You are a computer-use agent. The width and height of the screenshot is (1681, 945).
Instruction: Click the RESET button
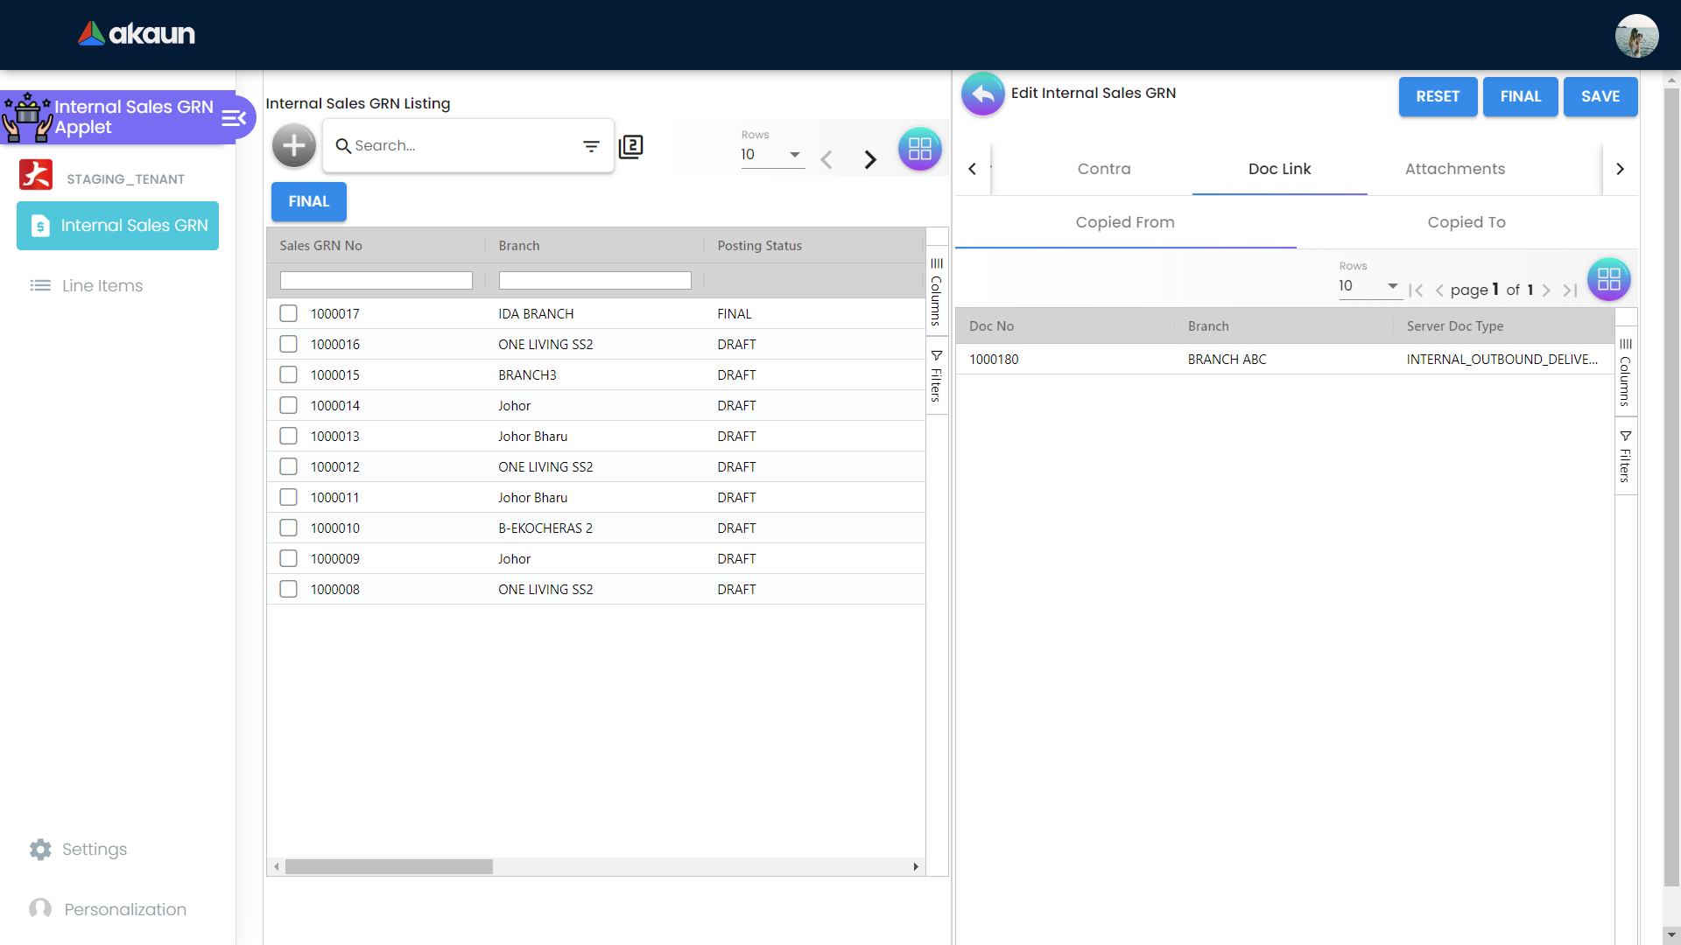[x=1438, y=96]
